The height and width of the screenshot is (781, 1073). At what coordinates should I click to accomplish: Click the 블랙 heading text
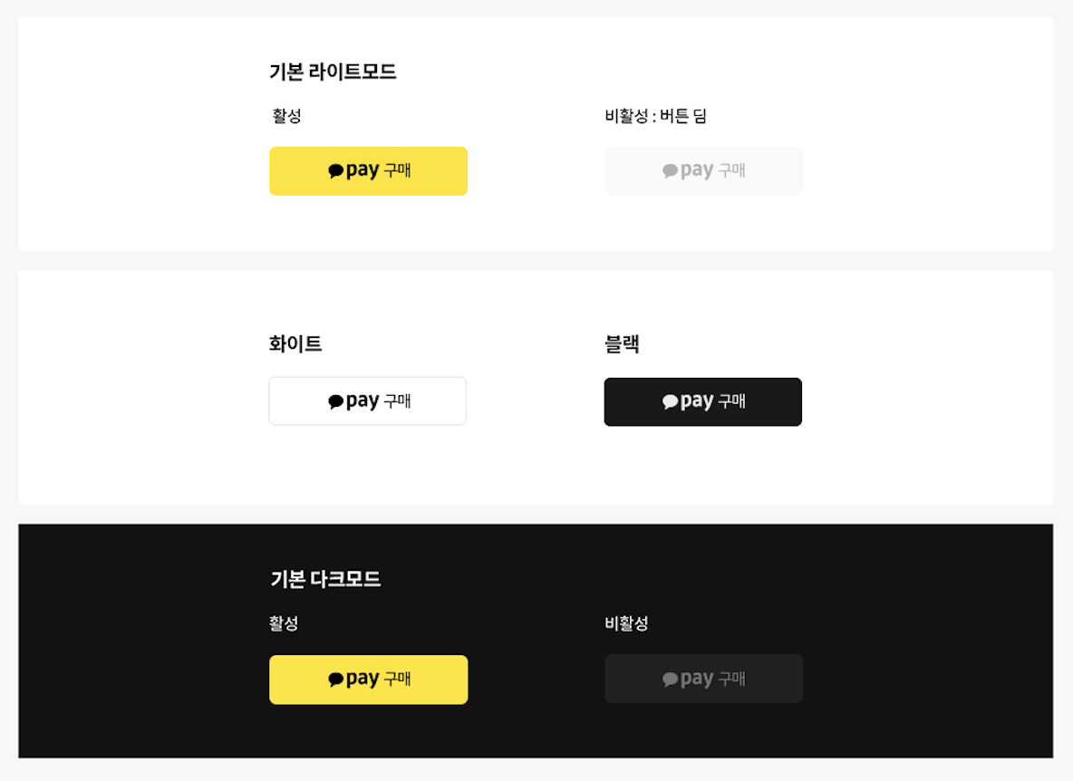click(622, 343)
